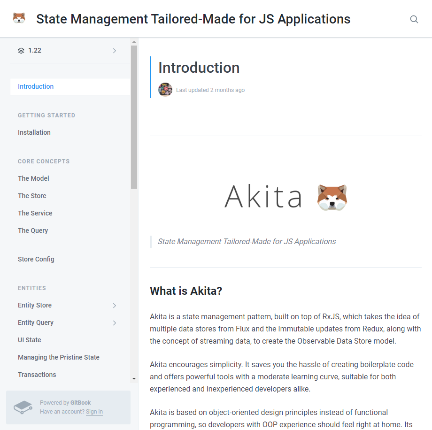Open the UI State page
The height and width of the screenshot is (430, 432).
click(30, 340)
